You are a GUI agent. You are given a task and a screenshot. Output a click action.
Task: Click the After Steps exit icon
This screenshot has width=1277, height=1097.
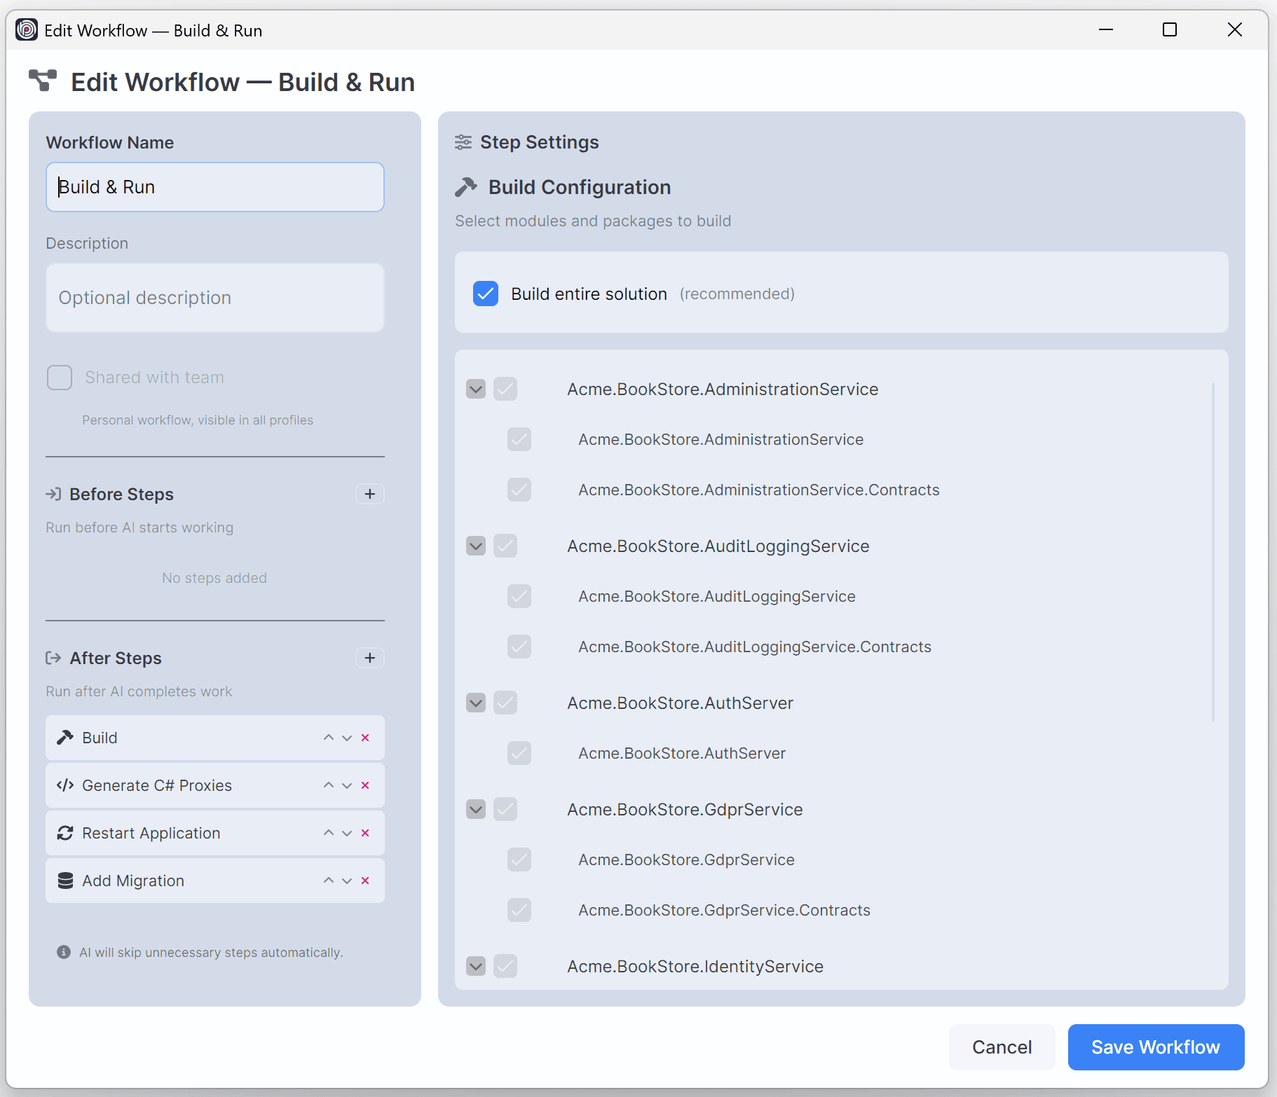point(53,658)
